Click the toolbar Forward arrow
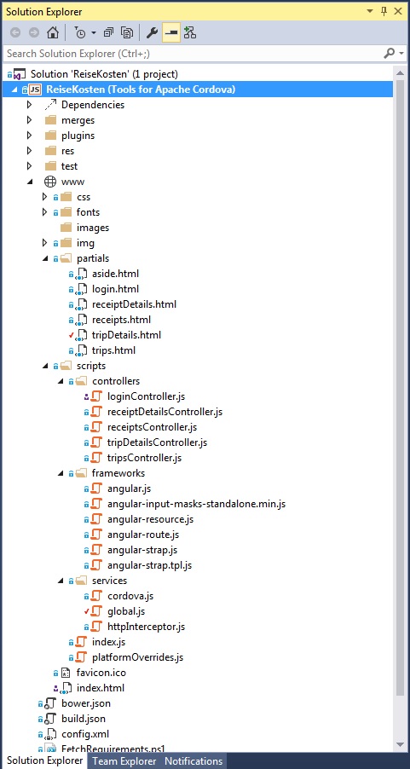 pyautogui.click(x=34, y=33)
